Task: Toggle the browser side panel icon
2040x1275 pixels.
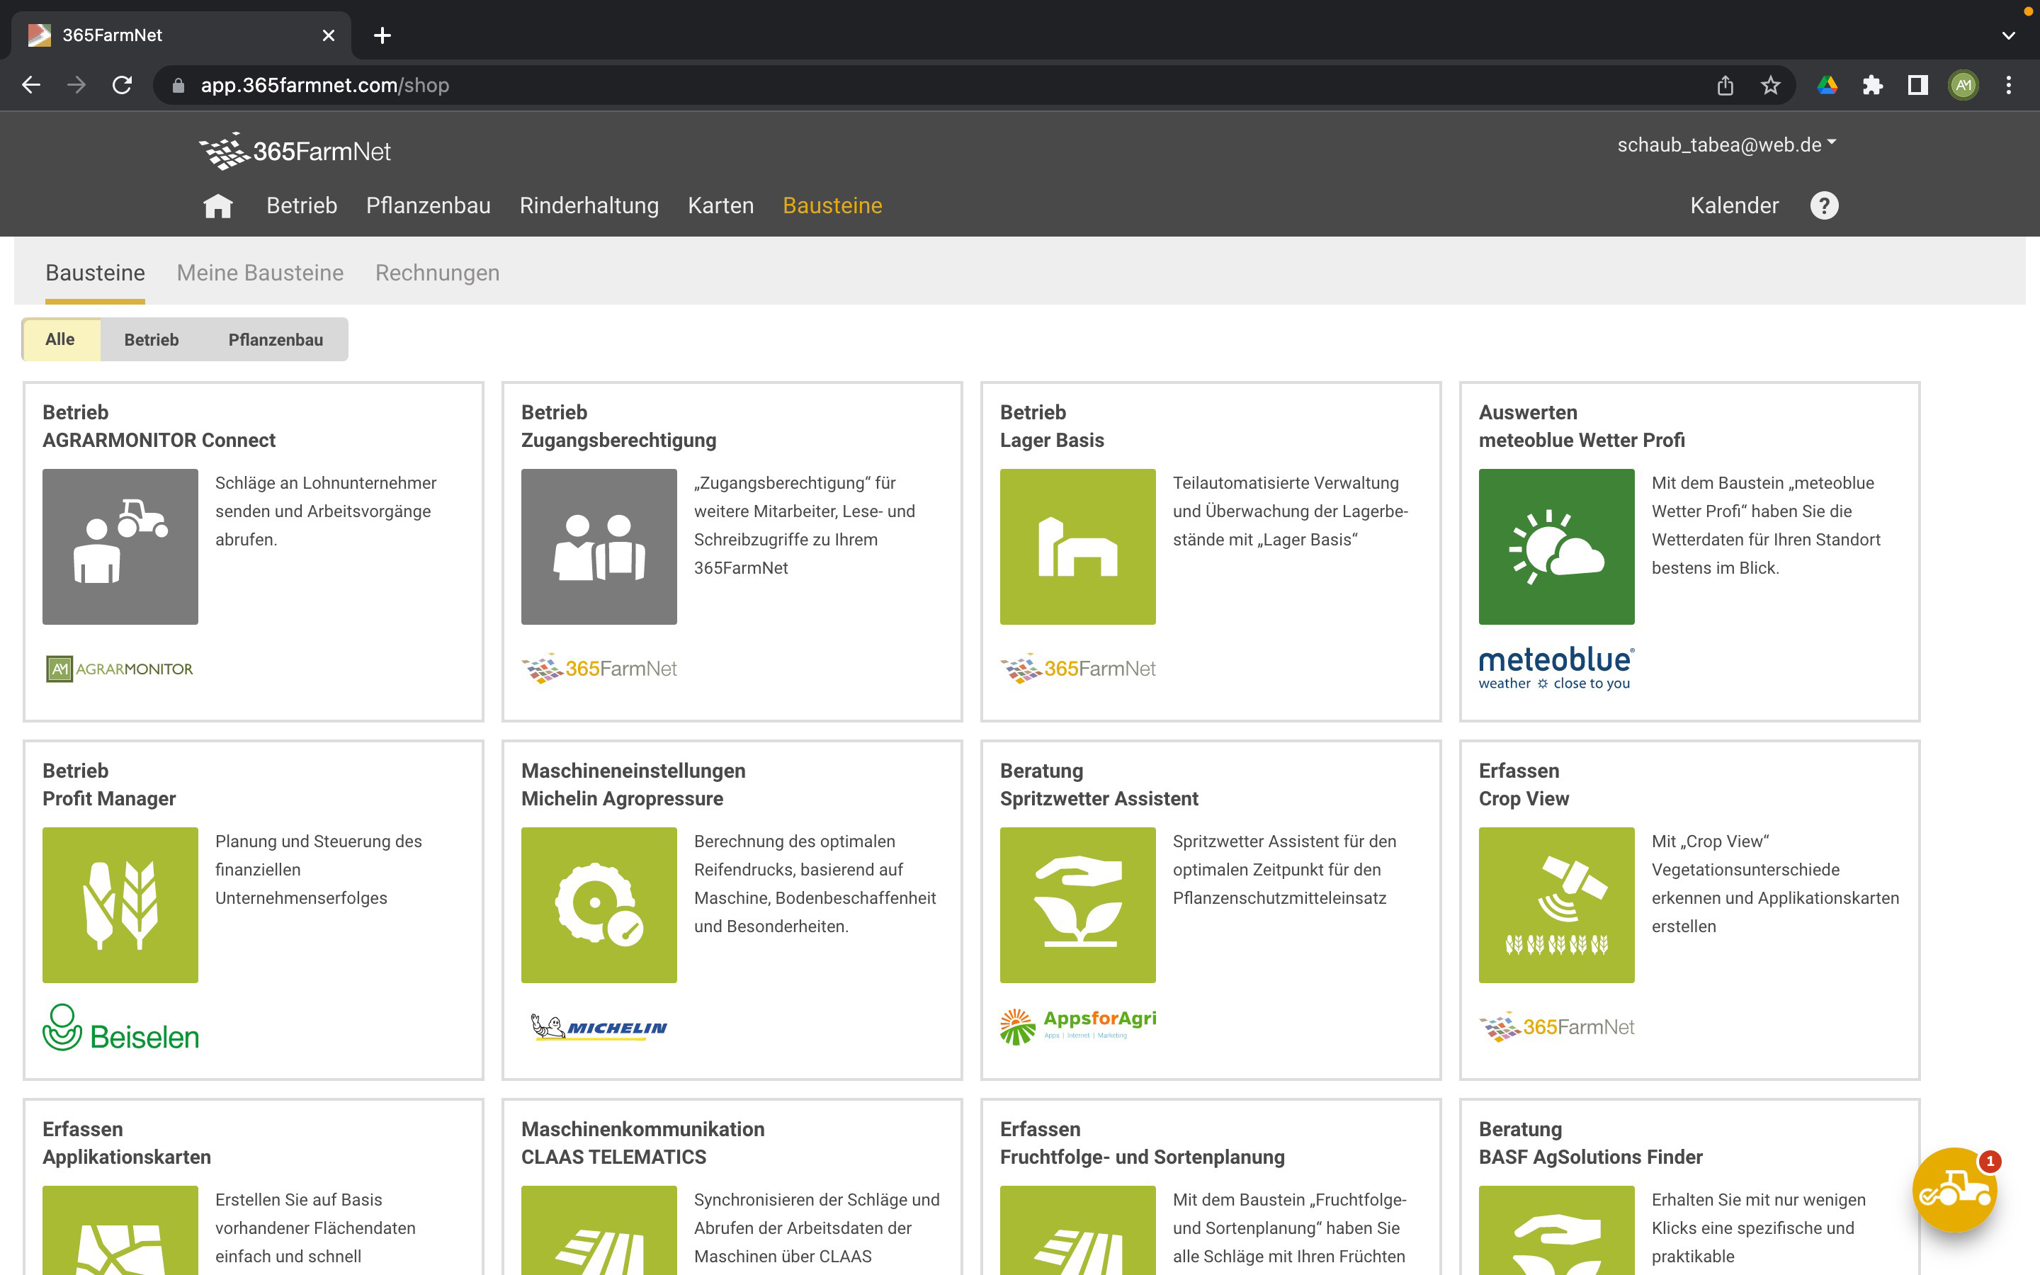Action: coord(1917,85)
